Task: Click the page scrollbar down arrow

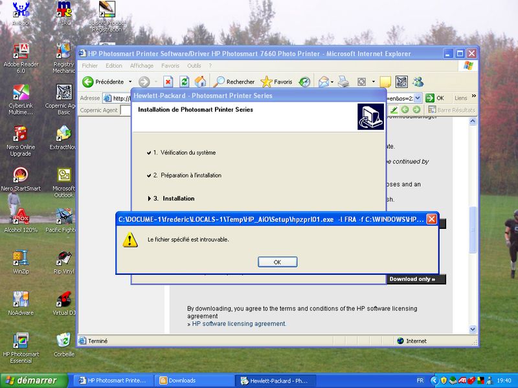Action: [473, 329]
